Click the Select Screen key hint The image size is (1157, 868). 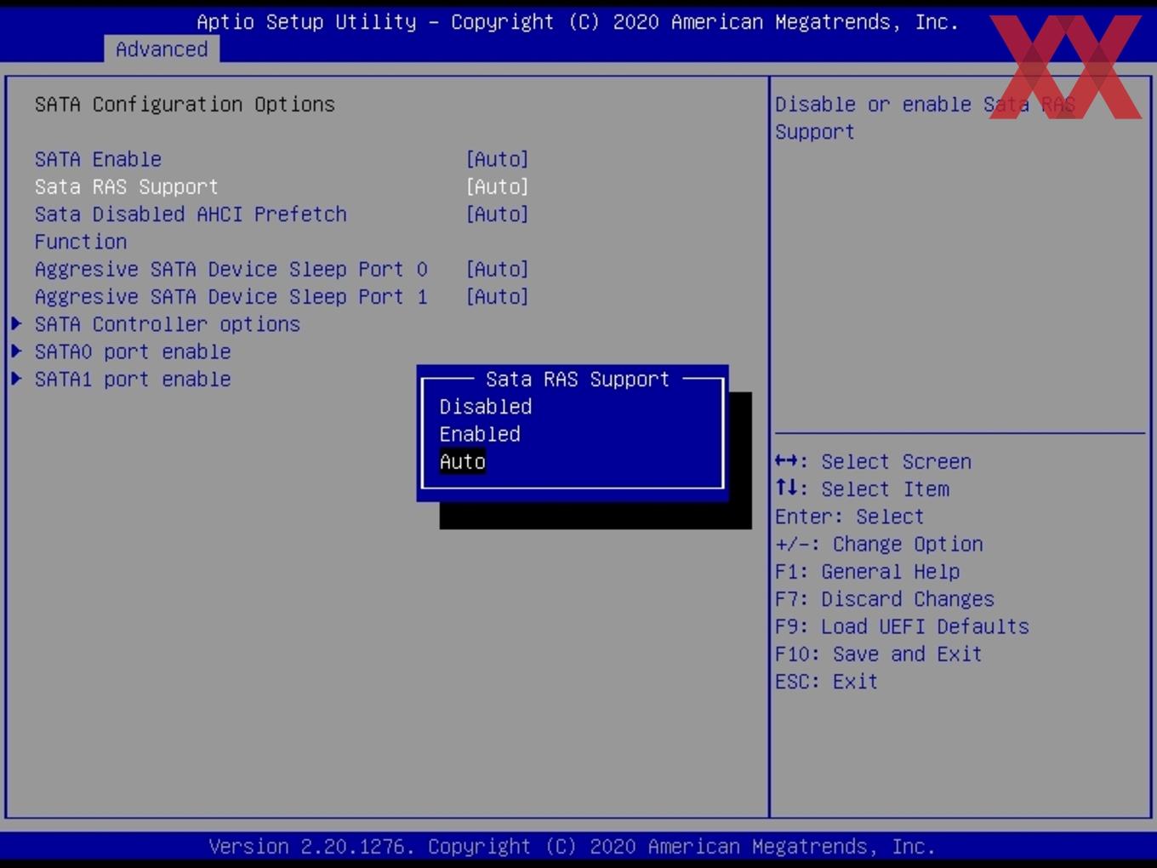point(873,461)
